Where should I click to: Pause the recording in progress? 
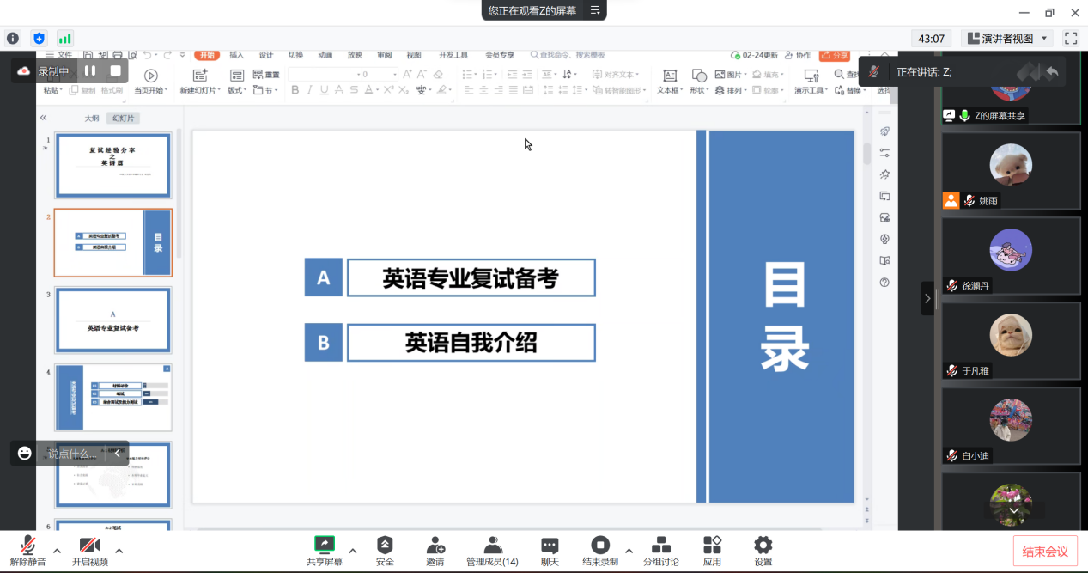click(90, 70)
